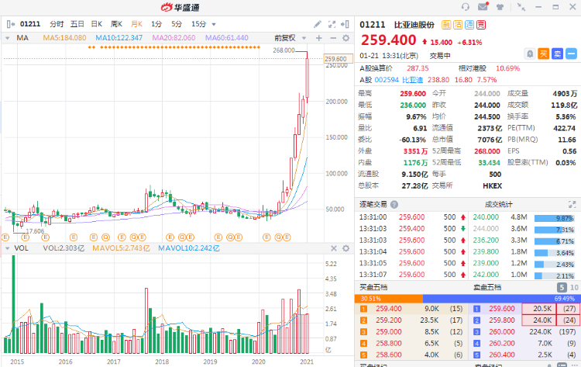Click the 融 margin tag icon
581x367 pixels.
[x=446, y=25]
